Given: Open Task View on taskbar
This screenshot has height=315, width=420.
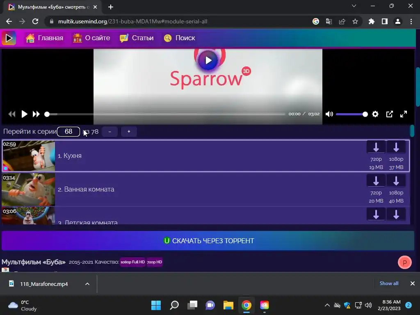Looking at the screenshot, I should pyautogui.click(x=192, y=305).
